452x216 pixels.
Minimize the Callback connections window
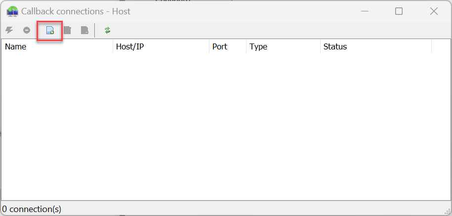(x=365, y=11)
